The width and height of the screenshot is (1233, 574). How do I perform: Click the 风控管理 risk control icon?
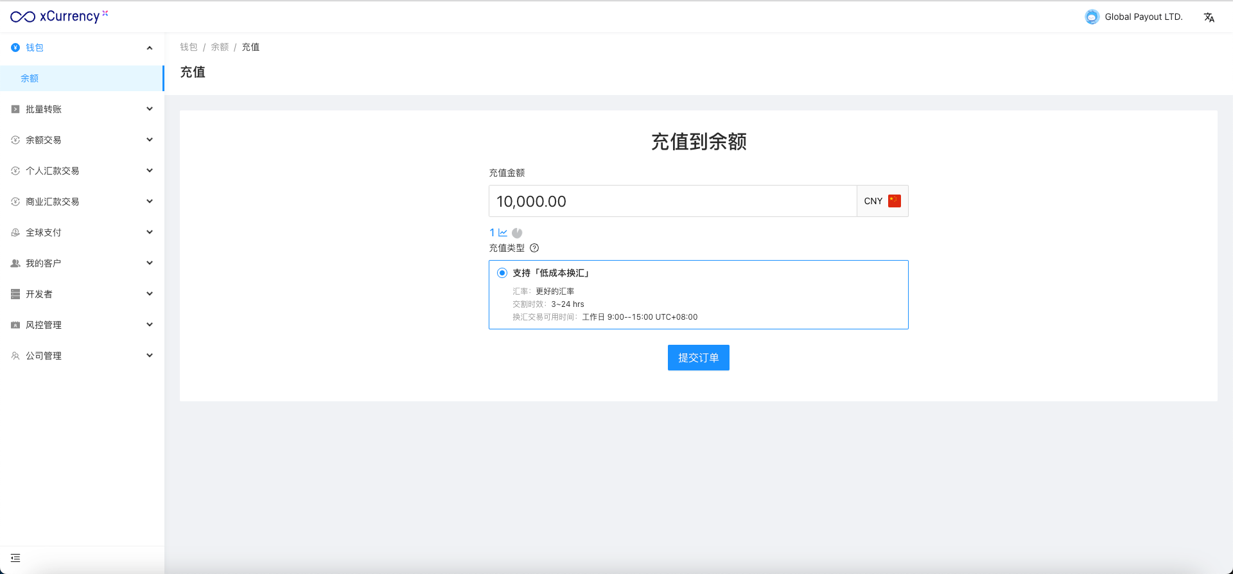pos(15,325)
